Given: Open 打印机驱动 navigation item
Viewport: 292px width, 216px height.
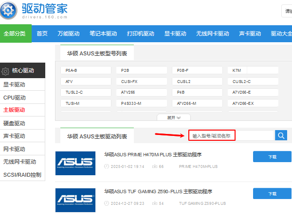Looking at the screenshot, I should click(x=141, y=33).
